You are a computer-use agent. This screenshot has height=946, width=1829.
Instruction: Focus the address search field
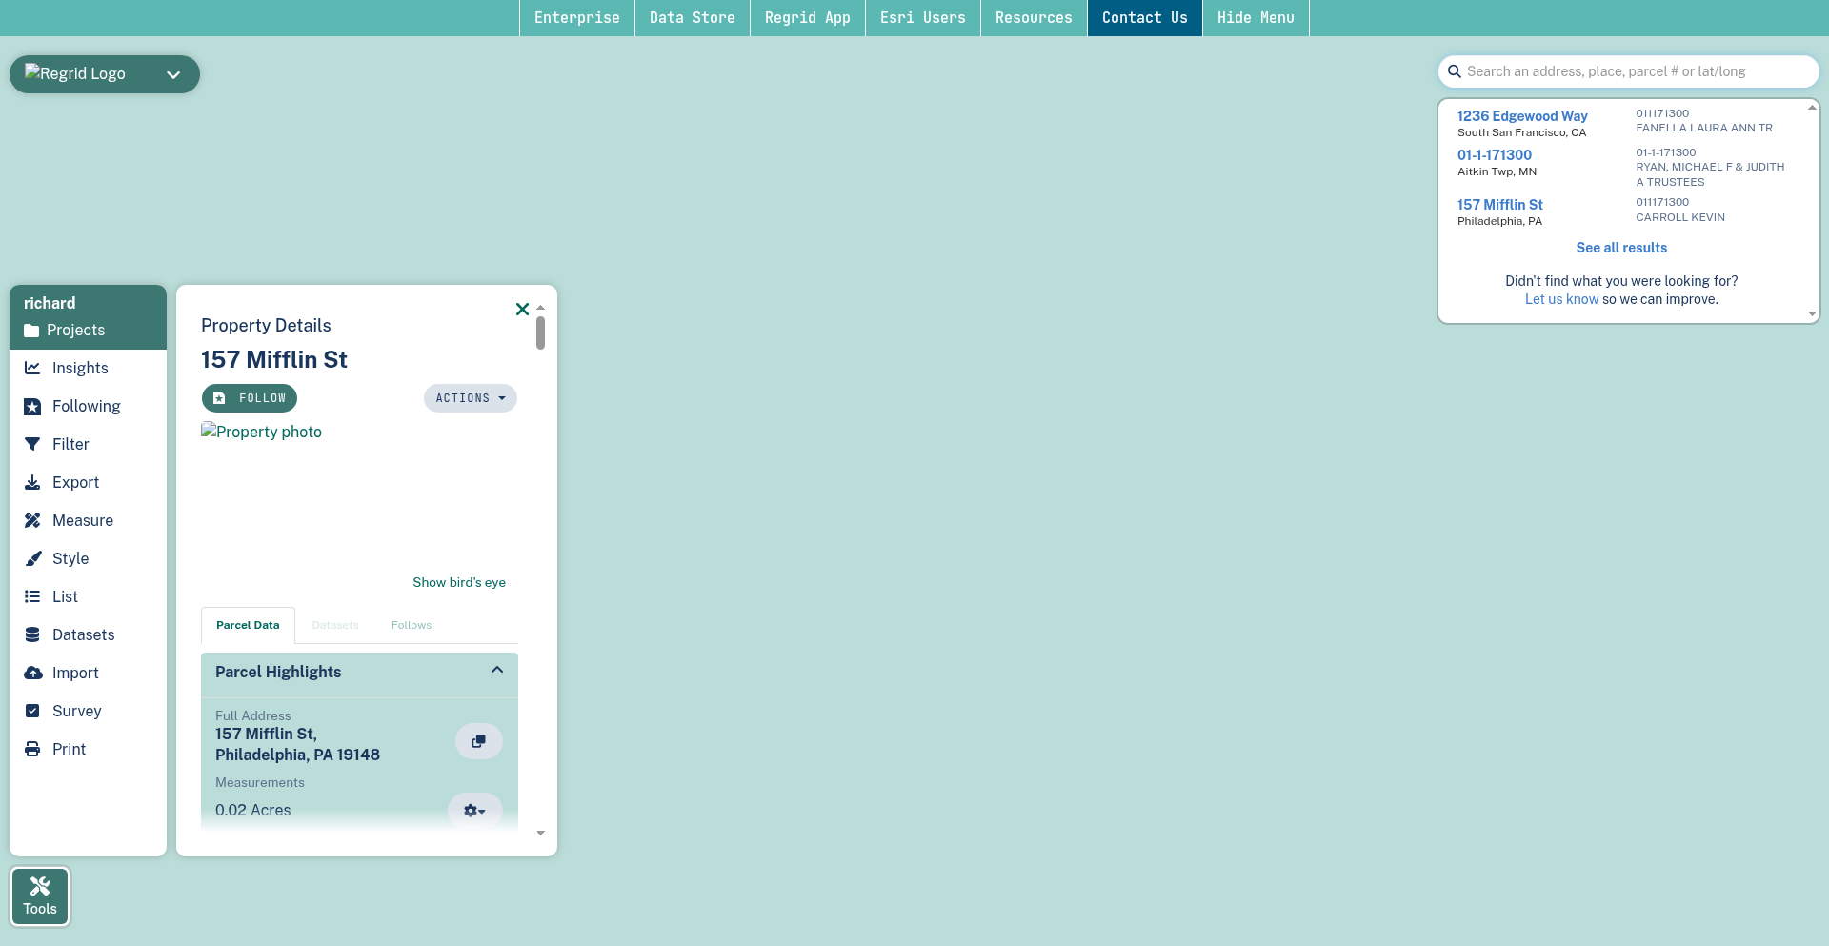[1634, 71]
